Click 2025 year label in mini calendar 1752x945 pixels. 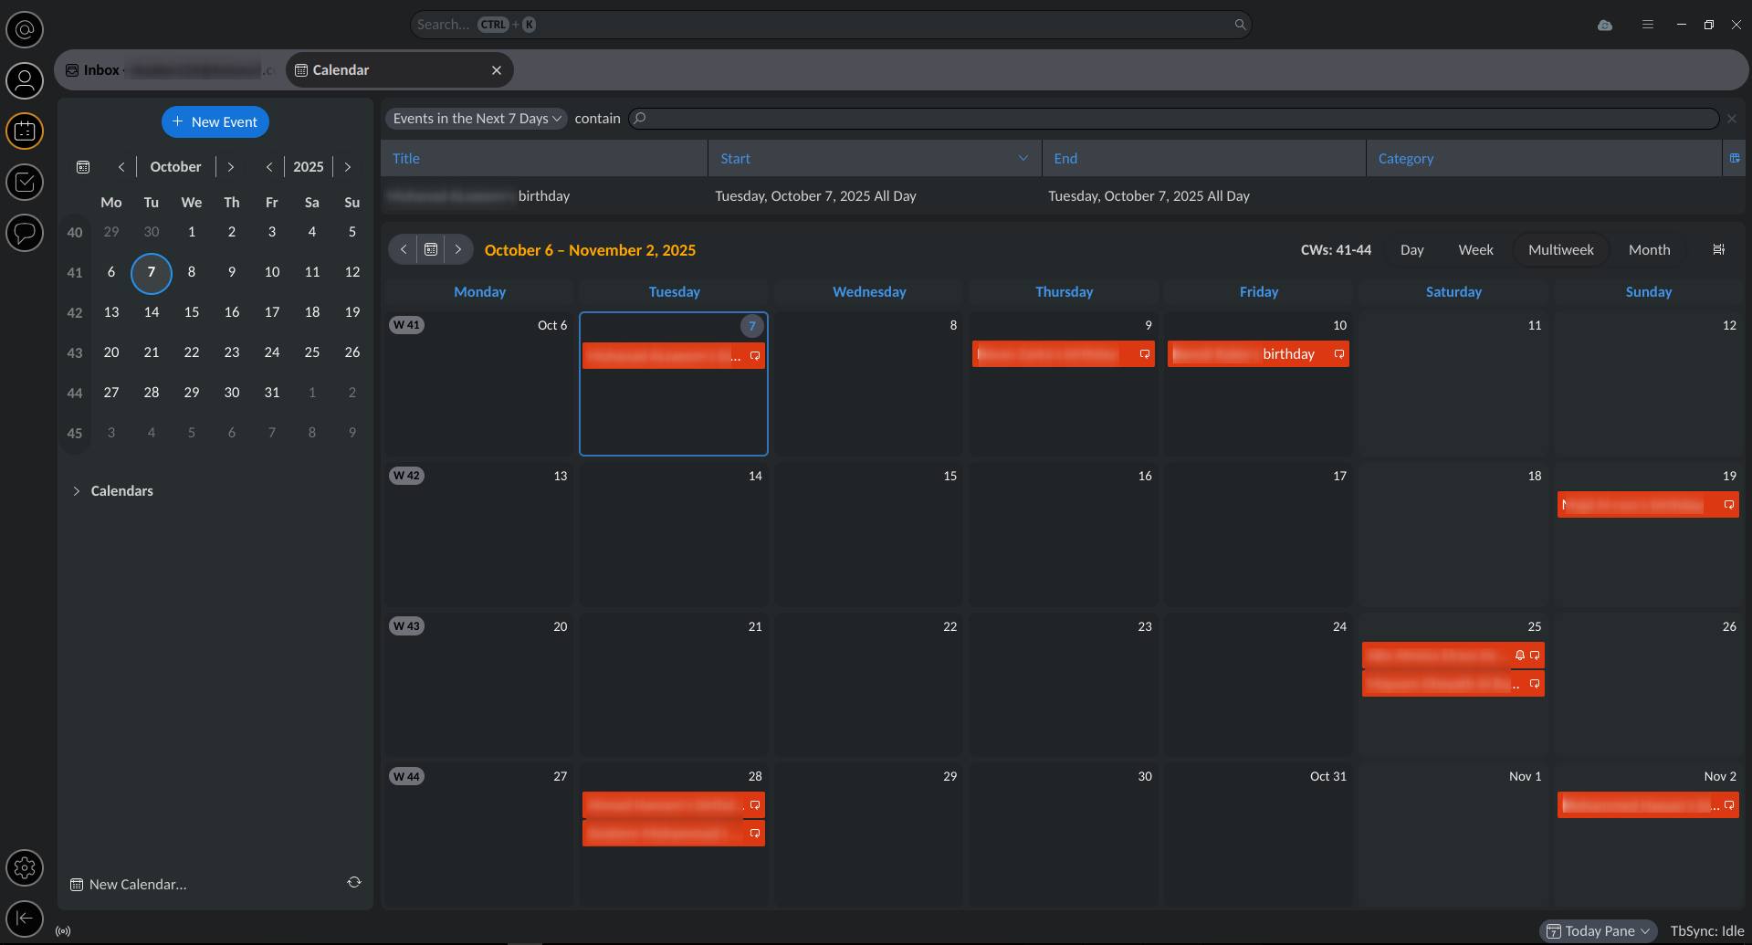[x=309, y=167]
